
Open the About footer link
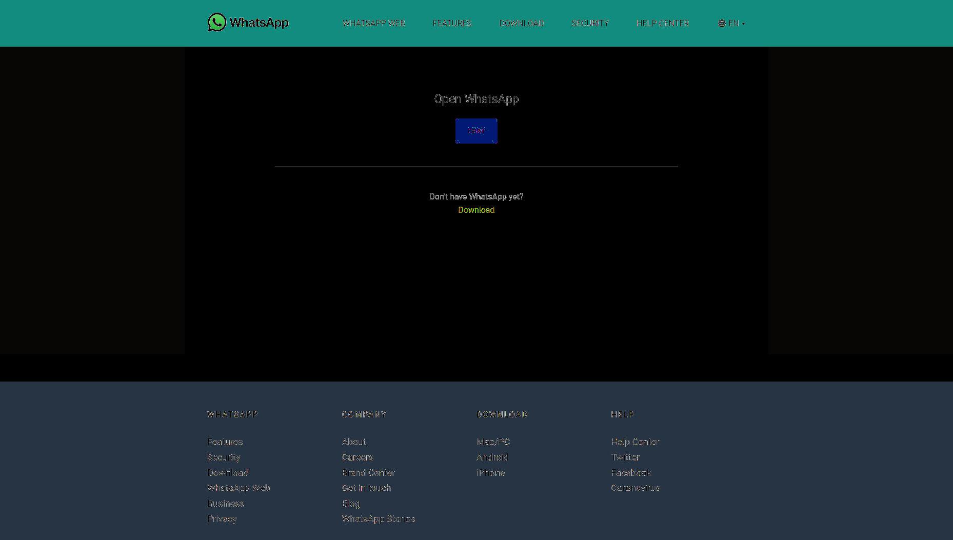click(354, 442)
